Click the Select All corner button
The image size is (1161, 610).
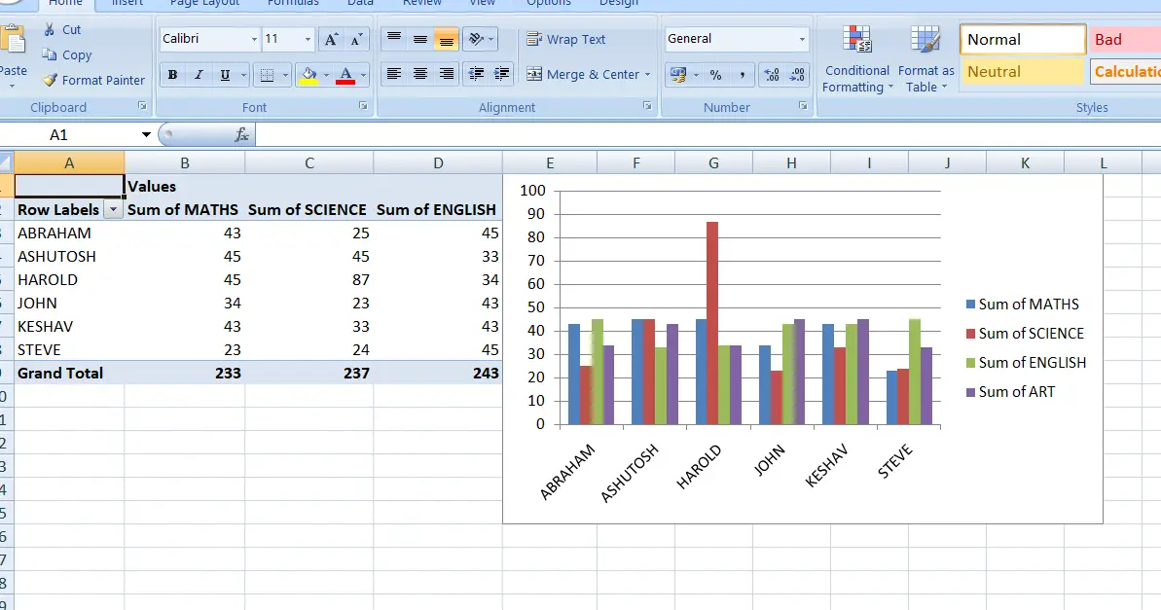coord(6,162)
